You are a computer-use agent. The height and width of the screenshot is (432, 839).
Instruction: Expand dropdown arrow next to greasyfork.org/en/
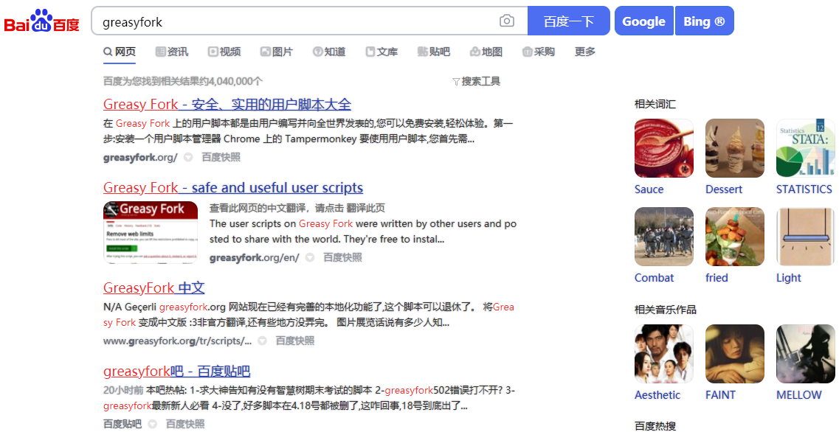(x=310, y=258)
